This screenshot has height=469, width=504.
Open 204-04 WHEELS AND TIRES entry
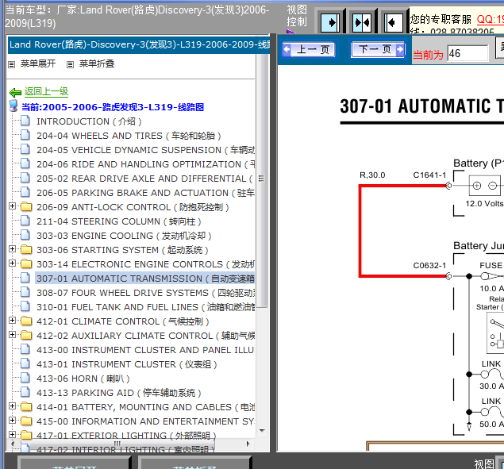click(129, 136)
